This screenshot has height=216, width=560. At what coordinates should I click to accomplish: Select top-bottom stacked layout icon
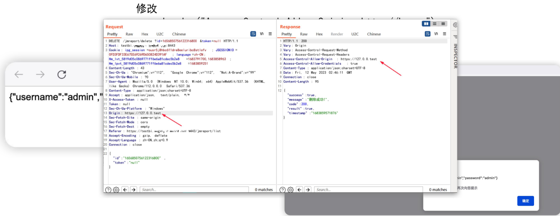click(x=435, y=24)
